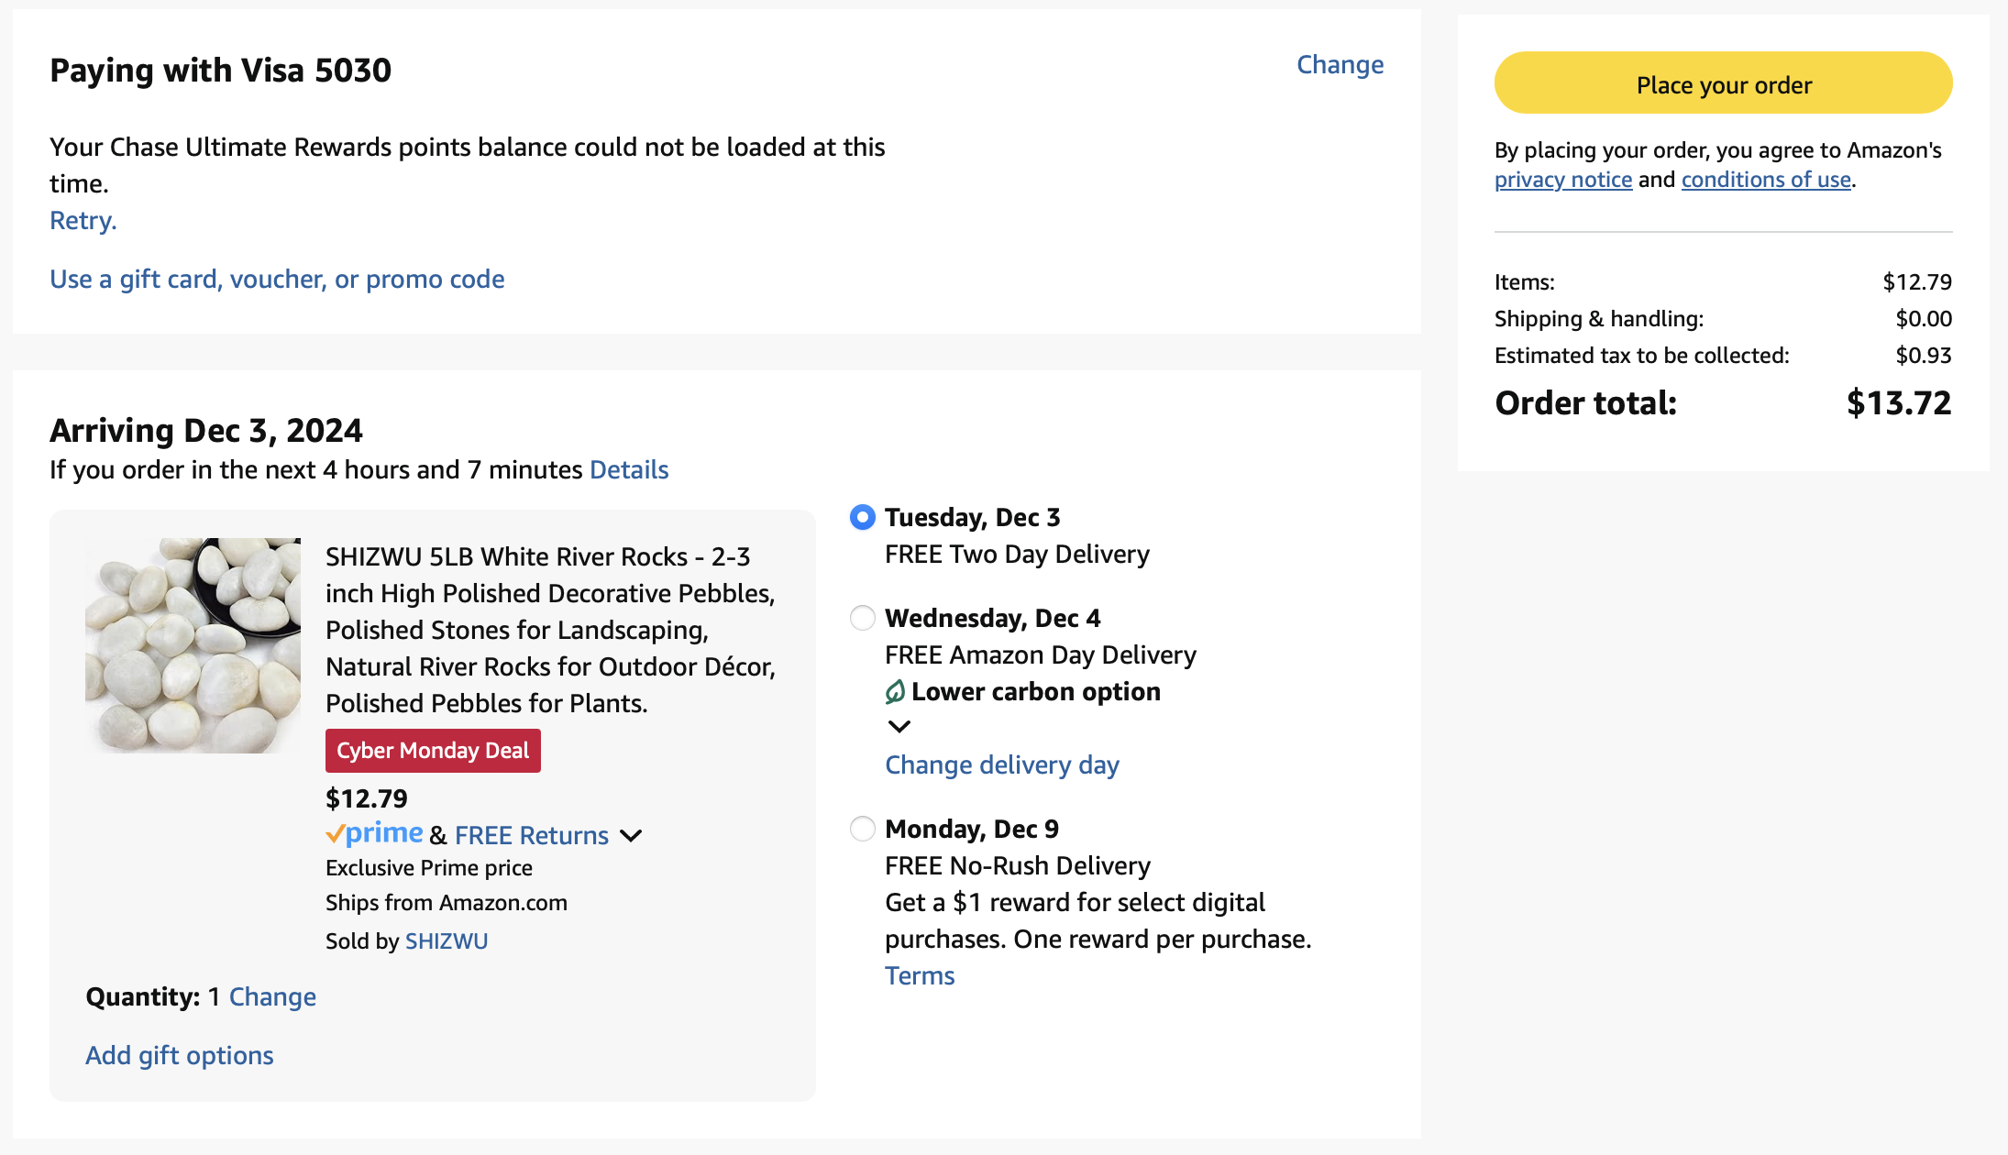Image resolution: width=2008 pixels, height=1155 pixels.
Task: Open Change delivery day link
Action: (x=1002, y=765)
